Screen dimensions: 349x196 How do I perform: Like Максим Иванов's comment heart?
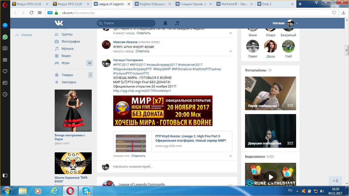(230, 51)
